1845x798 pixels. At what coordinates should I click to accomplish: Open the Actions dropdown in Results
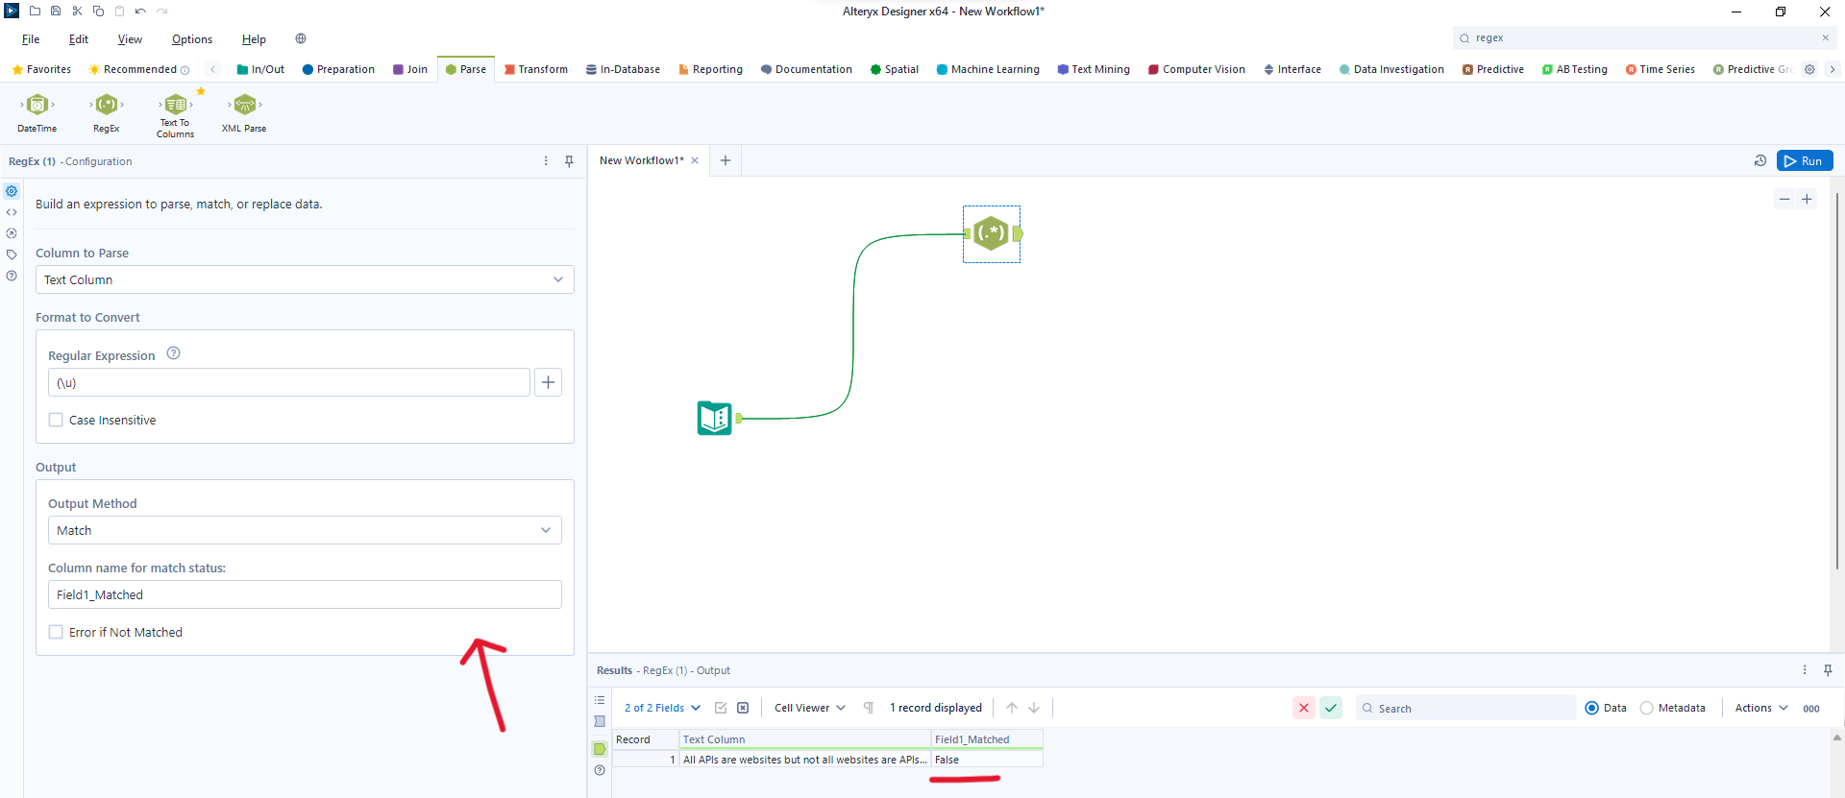coord(1761,708)
